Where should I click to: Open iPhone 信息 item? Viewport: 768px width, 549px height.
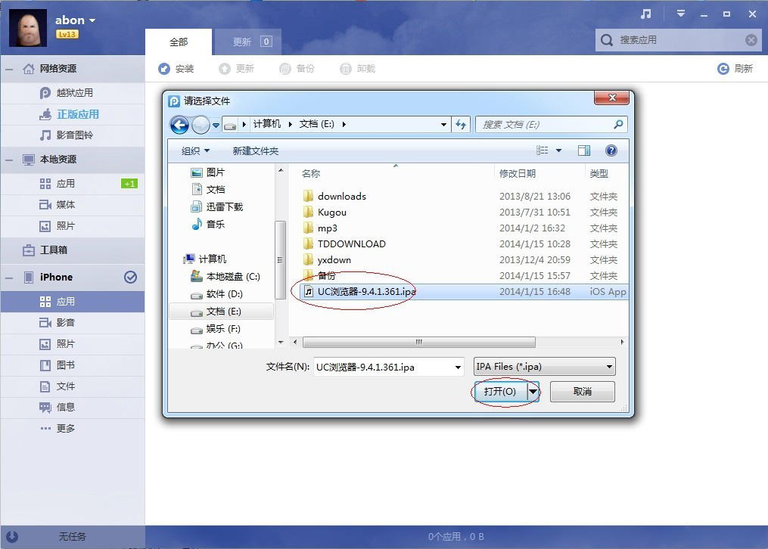[x=73, y=408]
